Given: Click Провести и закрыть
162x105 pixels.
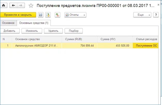Looking at the screenshot, I should coord(18,15).
